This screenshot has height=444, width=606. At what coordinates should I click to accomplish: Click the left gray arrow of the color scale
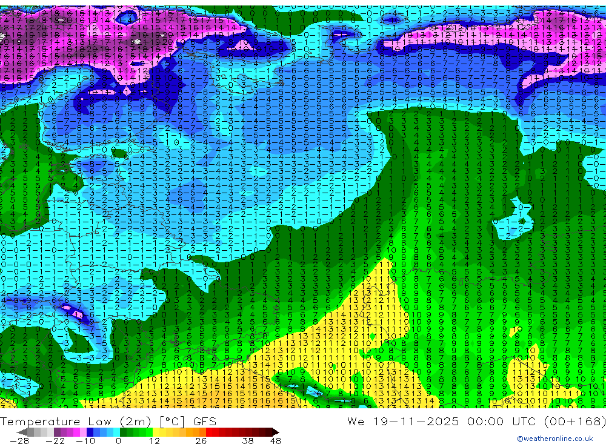point(22,432)
